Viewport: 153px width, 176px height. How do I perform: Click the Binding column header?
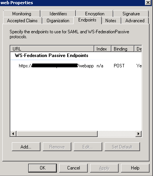tap(122, 49)
